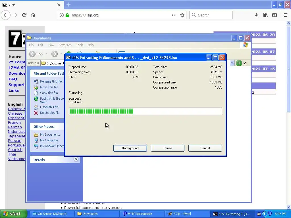Switch to HTTP Downloader taskbar item
The height and width of the screenshot is (218, 291).
pyautogui.click(x=142, y=214)
